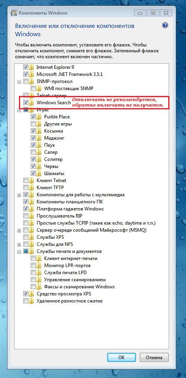Click the folder icon next to Платформа гаджетов Windows
Screen dimensions: 186x378
(x=31, y=209)
